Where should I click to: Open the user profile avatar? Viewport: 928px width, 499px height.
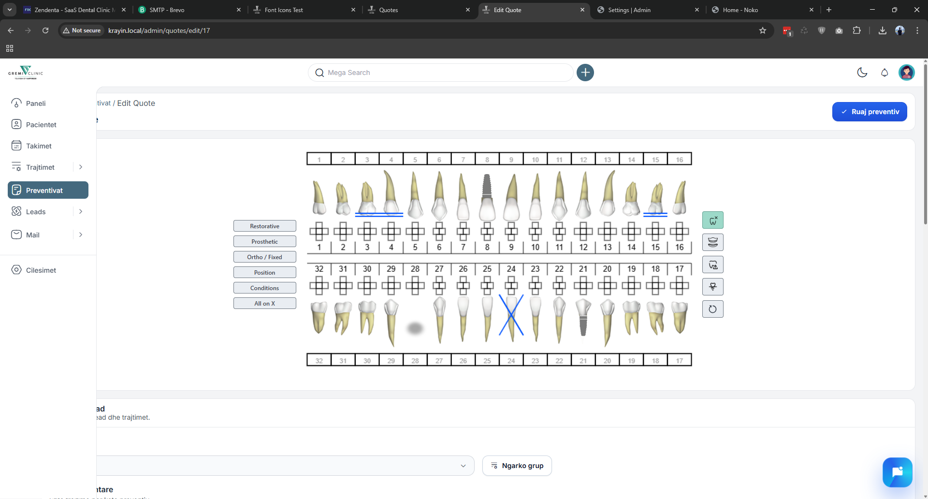906,73
